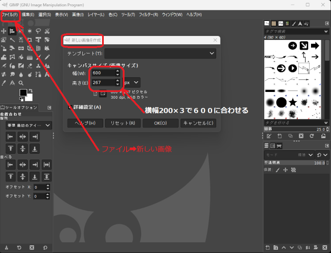331x253 pixels.
Task: Click Delete brush icon in brushes panel
Action: tap(301, 136)
